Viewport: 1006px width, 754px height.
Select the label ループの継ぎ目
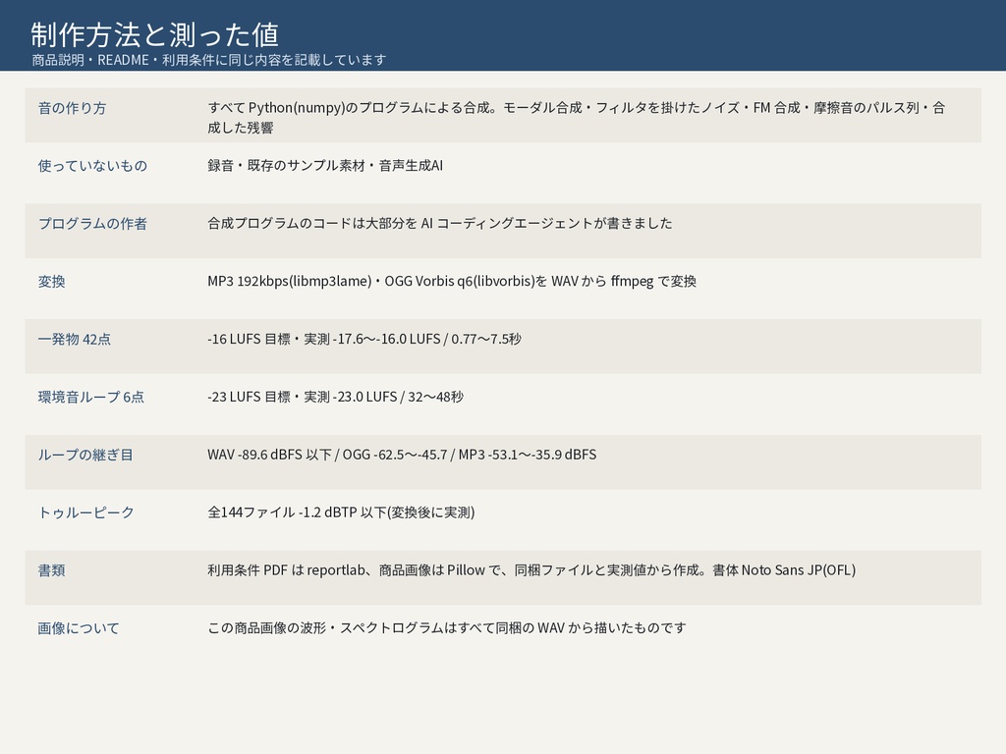(85, 454)
